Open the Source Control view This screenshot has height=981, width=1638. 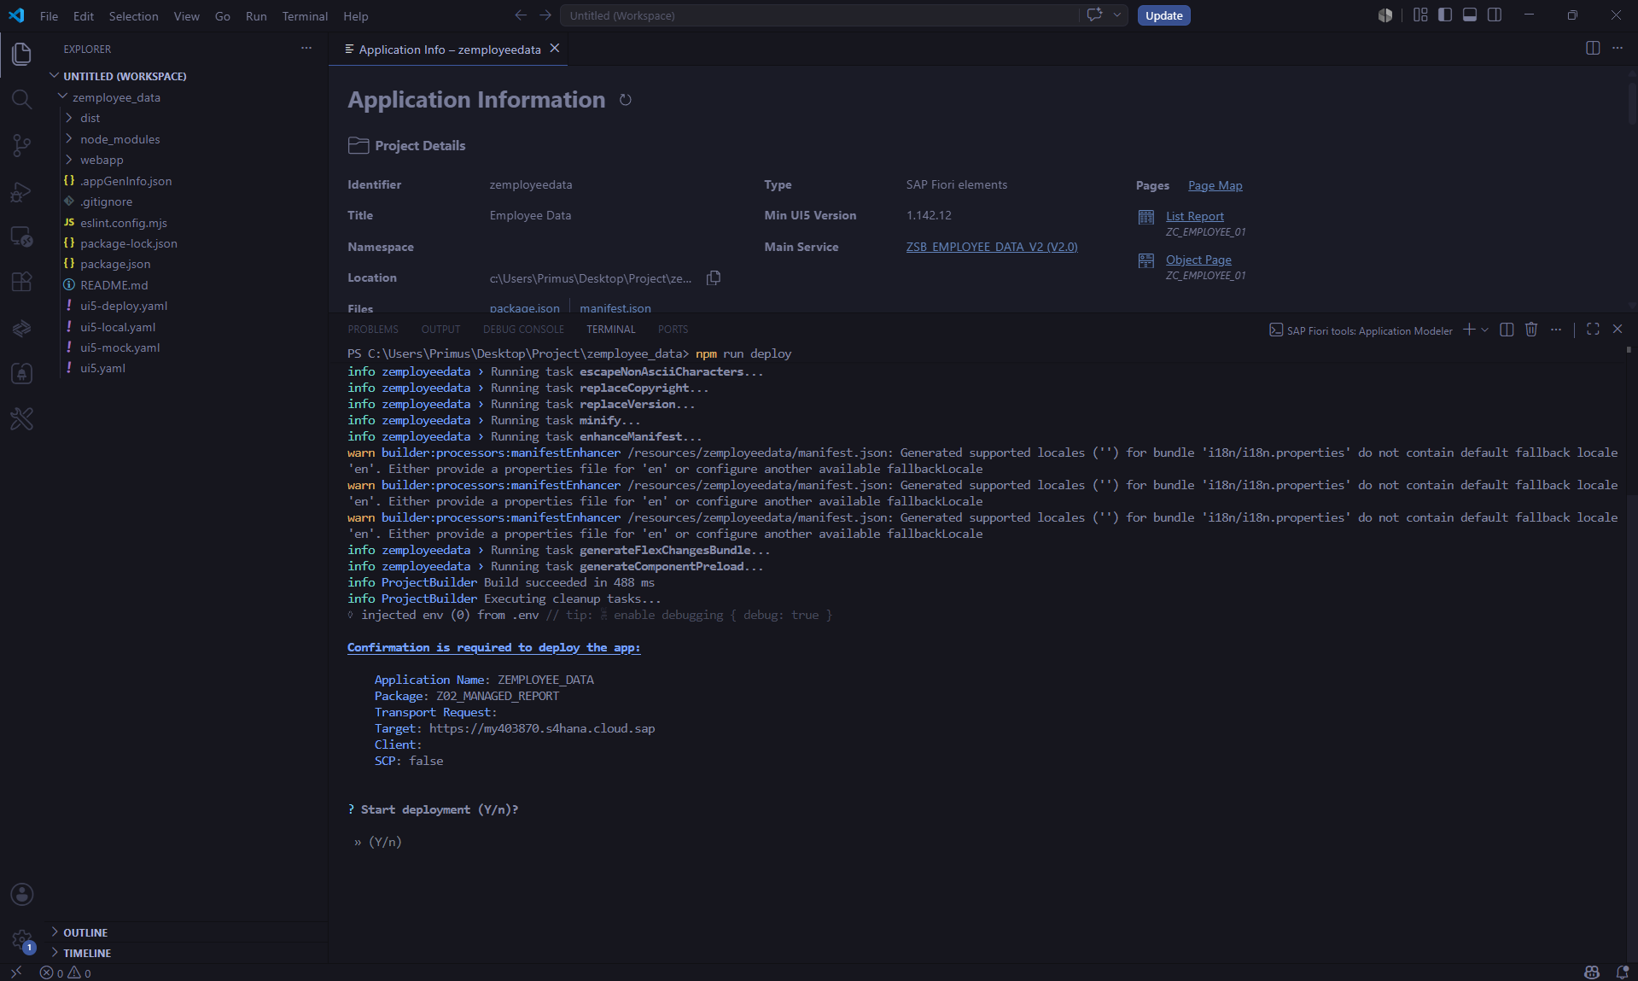coord(21,145)
